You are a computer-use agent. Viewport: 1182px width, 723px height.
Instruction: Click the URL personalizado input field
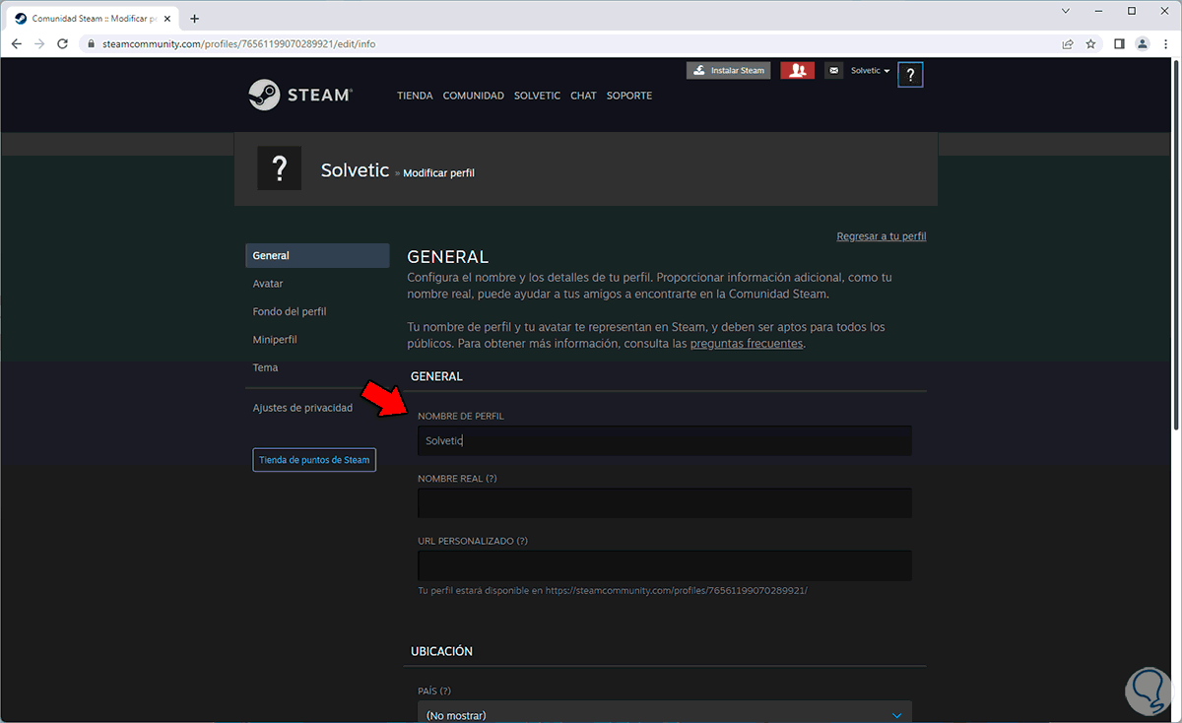665,565
